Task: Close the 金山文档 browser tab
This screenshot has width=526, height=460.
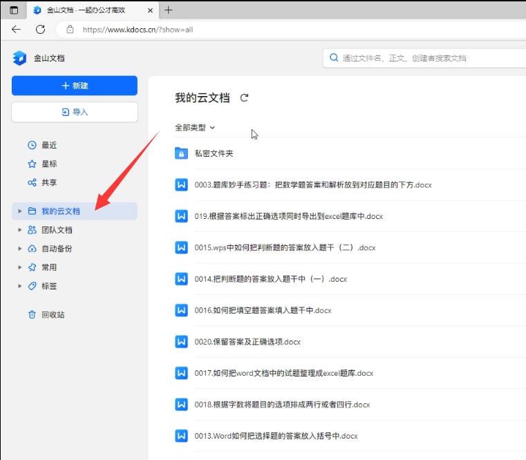Action: coord(150,10)
